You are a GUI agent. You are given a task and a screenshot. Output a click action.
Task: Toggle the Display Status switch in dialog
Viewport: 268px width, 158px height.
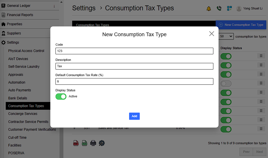(61, 97)
